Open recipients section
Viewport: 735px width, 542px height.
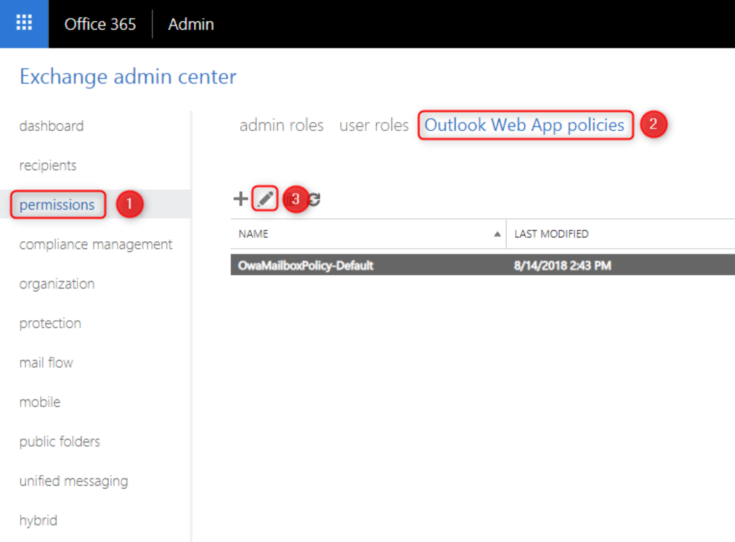coord(48,165)
